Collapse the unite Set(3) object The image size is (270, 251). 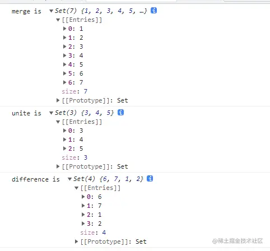coord(51,113)
